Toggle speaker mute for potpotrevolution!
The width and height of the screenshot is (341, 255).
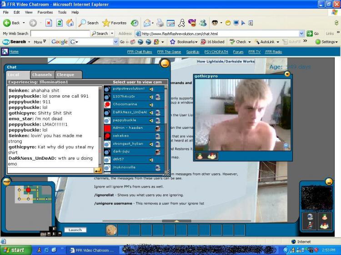[151, 89]
